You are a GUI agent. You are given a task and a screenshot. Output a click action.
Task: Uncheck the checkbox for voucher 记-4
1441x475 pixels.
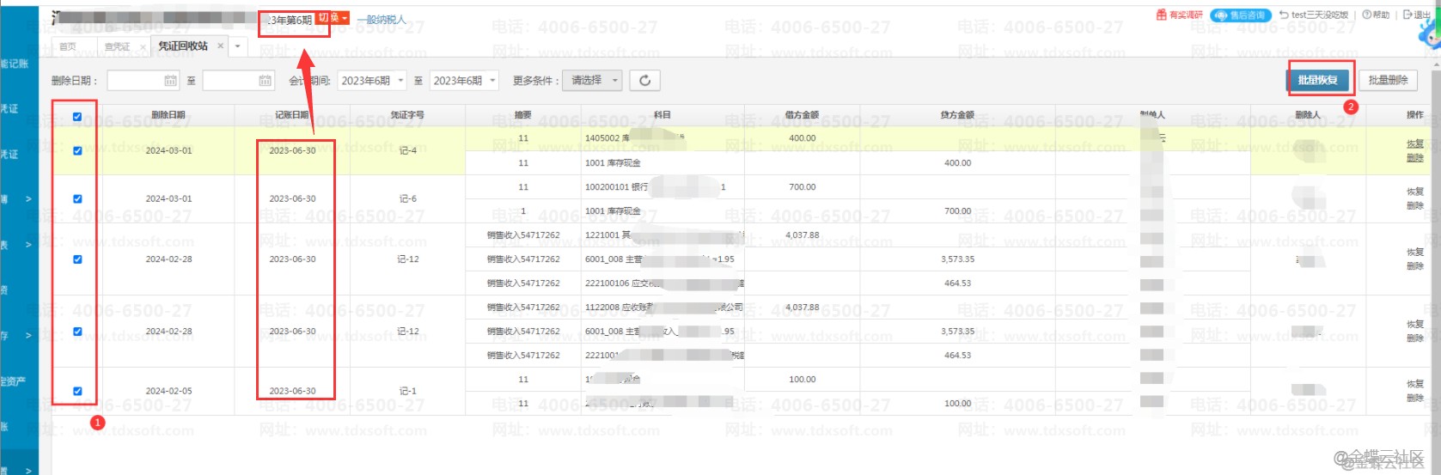click(x=77, y=150)
